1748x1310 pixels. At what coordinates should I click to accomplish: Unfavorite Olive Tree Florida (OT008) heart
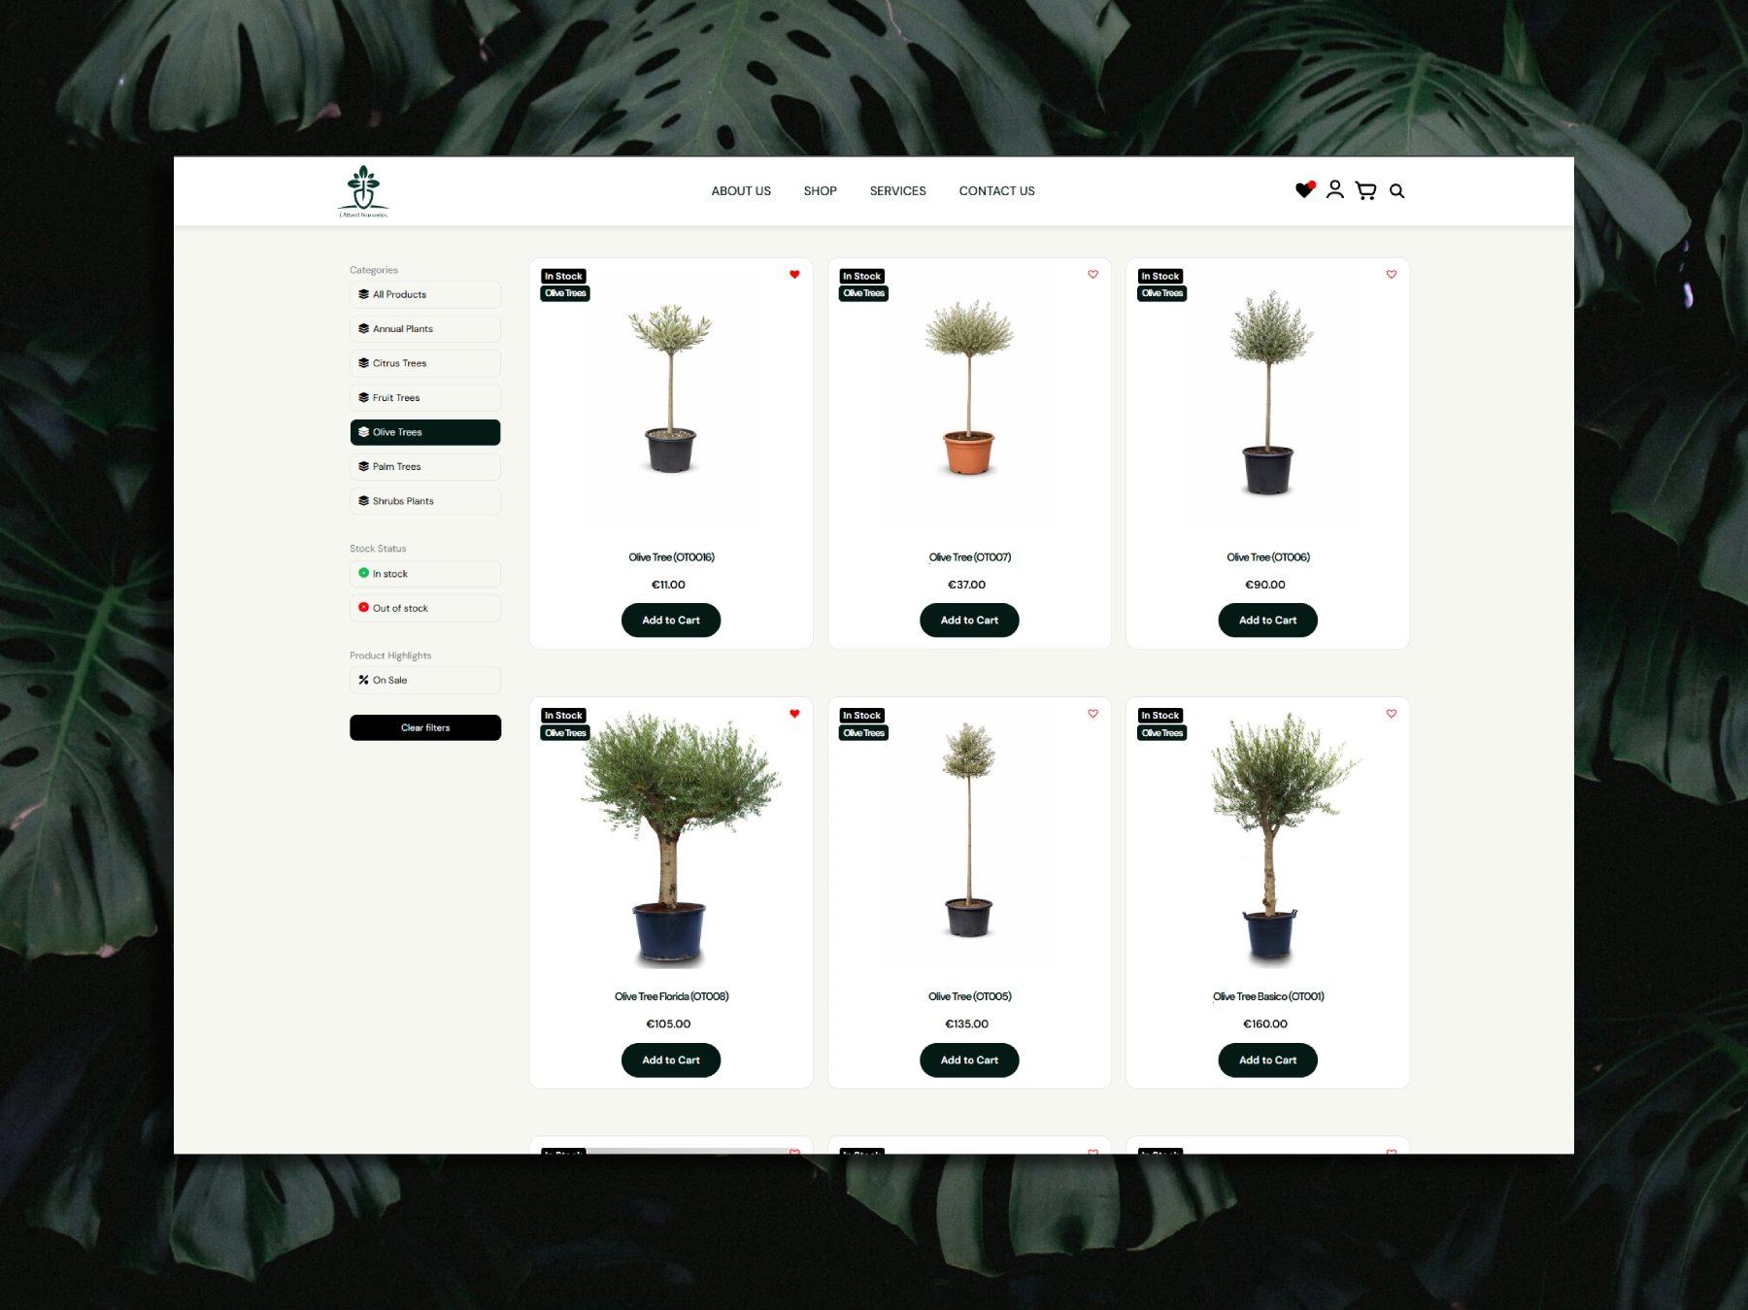(794, 714)
